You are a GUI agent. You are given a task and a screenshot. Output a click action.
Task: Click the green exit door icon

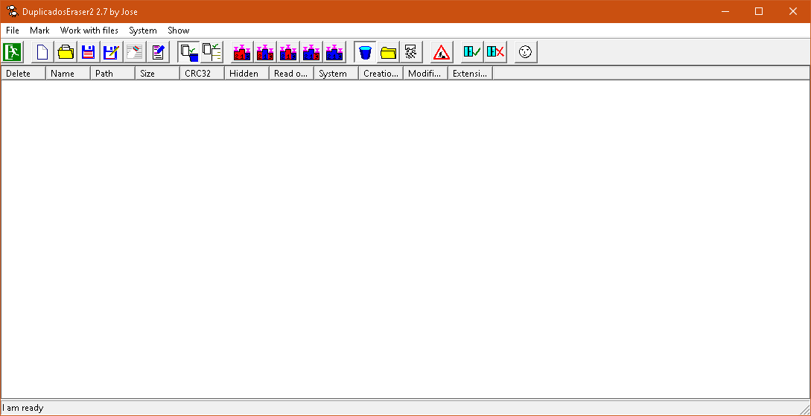pyautogui.click(x=13, y=52)
